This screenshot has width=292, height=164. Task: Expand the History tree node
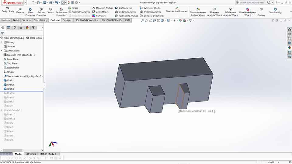tap(2, 42)
